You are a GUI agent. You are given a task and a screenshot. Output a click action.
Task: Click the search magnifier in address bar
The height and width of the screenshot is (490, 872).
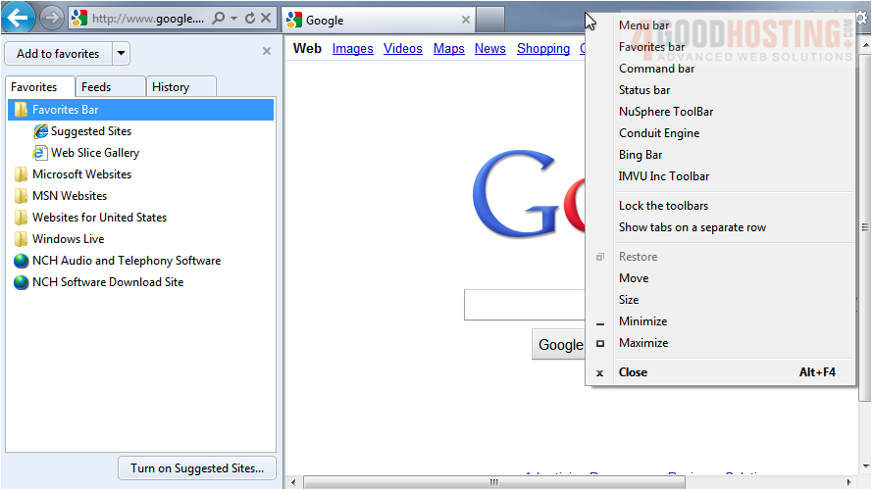tap(219, 19)
